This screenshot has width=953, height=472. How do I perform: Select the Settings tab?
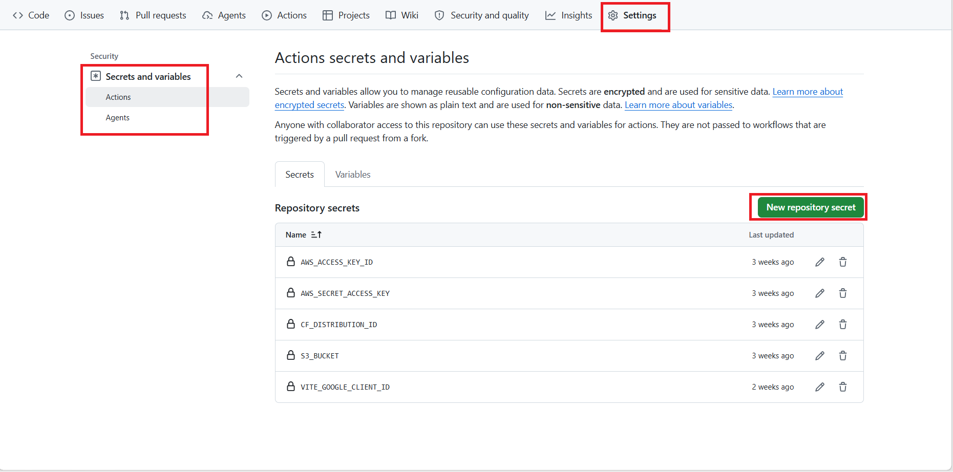[632, 15]
